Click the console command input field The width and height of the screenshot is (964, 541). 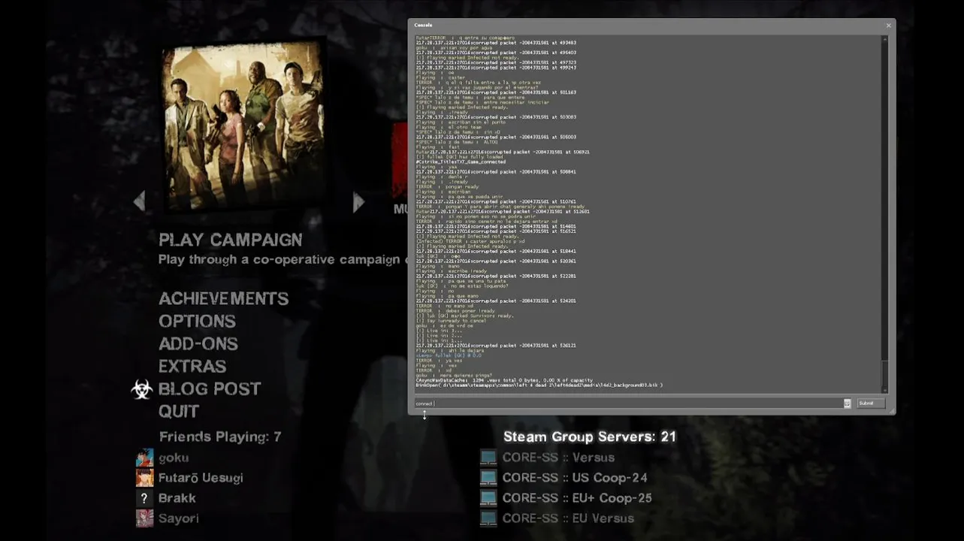pos(627,403)
